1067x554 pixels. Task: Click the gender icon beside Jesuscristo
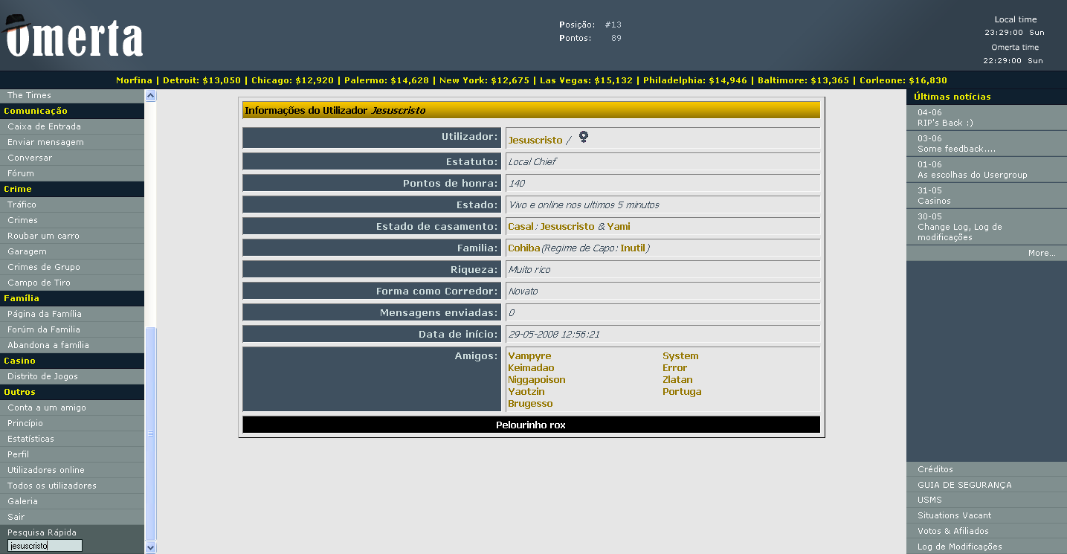(584, 137)
